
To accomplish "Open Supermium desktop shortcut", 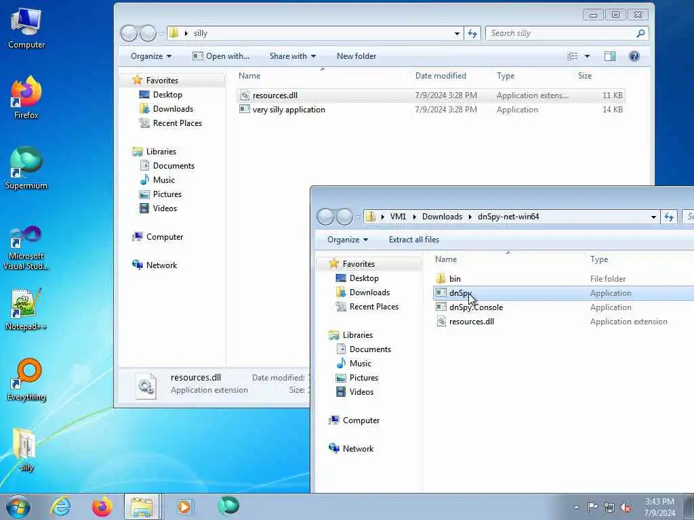I will tap(26, 168).
